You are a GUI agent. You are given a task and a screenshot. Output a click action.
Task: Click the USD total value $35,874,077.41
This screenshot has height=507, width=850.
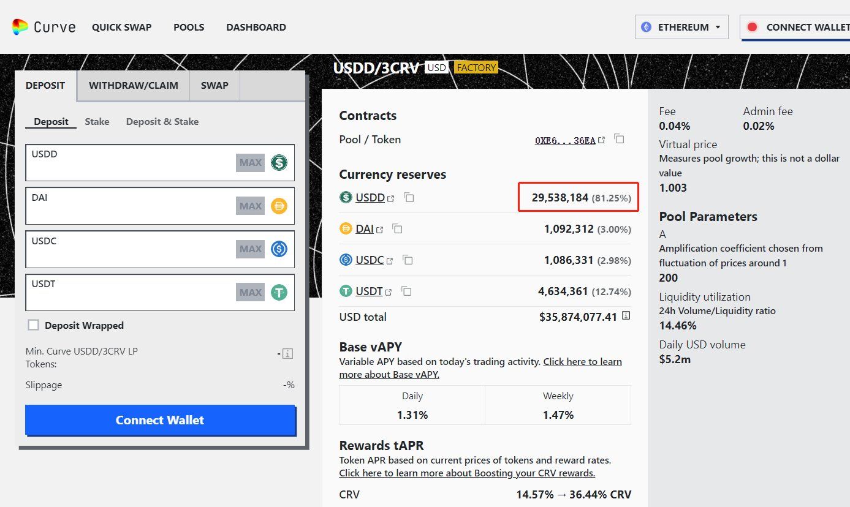point(578,317)
